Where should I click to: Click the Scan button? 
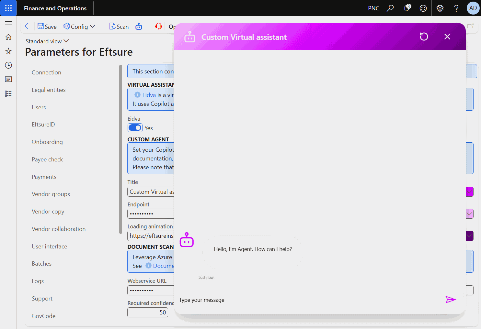[x=119, y=27]
